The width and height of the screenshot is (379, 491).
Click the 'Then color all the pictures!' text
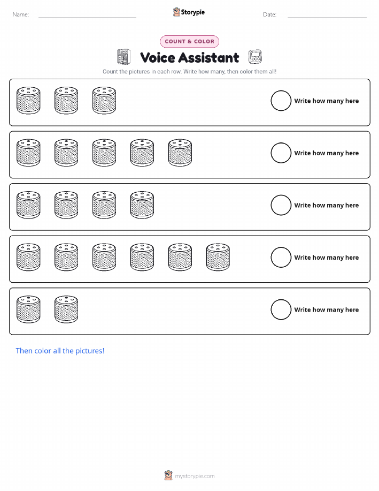(x=60, y=351)
